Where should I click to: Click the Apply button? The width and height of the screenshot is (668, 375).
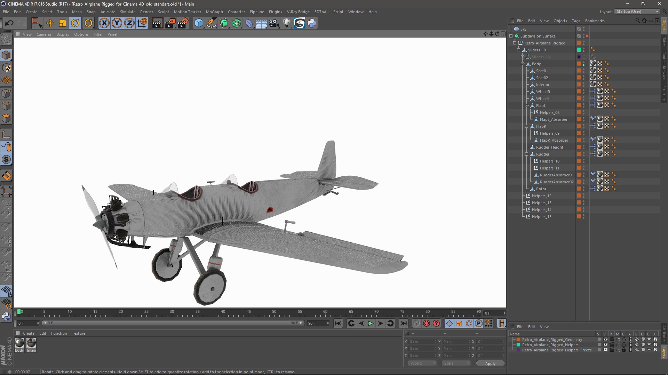(490, 364)
